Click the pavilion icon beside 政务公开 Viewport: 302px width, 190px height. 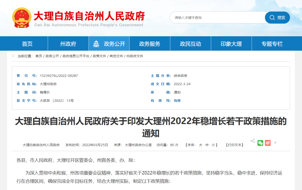(96, 44)
